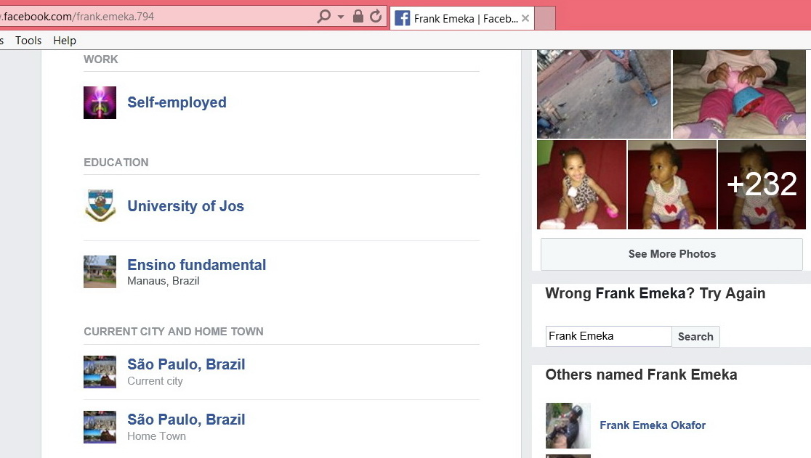Image resolution: width=811 pixels, height=458 pixels.
Task: Open the +232 more photos thumbnail
Action: point(762,184)
